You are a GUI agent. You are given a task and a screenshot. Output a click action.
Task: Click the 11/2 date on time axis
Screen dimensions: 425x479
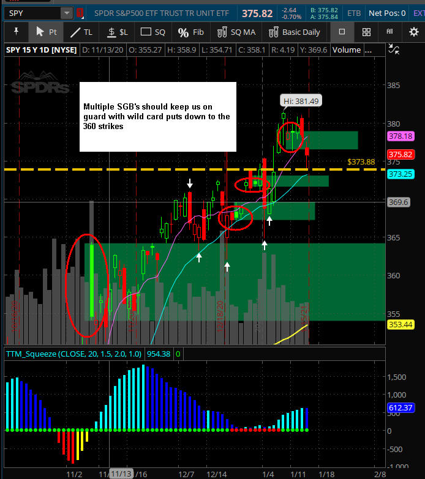point(74,475)
